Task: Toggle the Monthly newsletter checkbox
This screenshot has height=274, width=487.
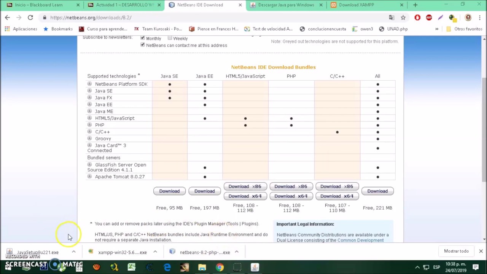Action: point(143,38)
